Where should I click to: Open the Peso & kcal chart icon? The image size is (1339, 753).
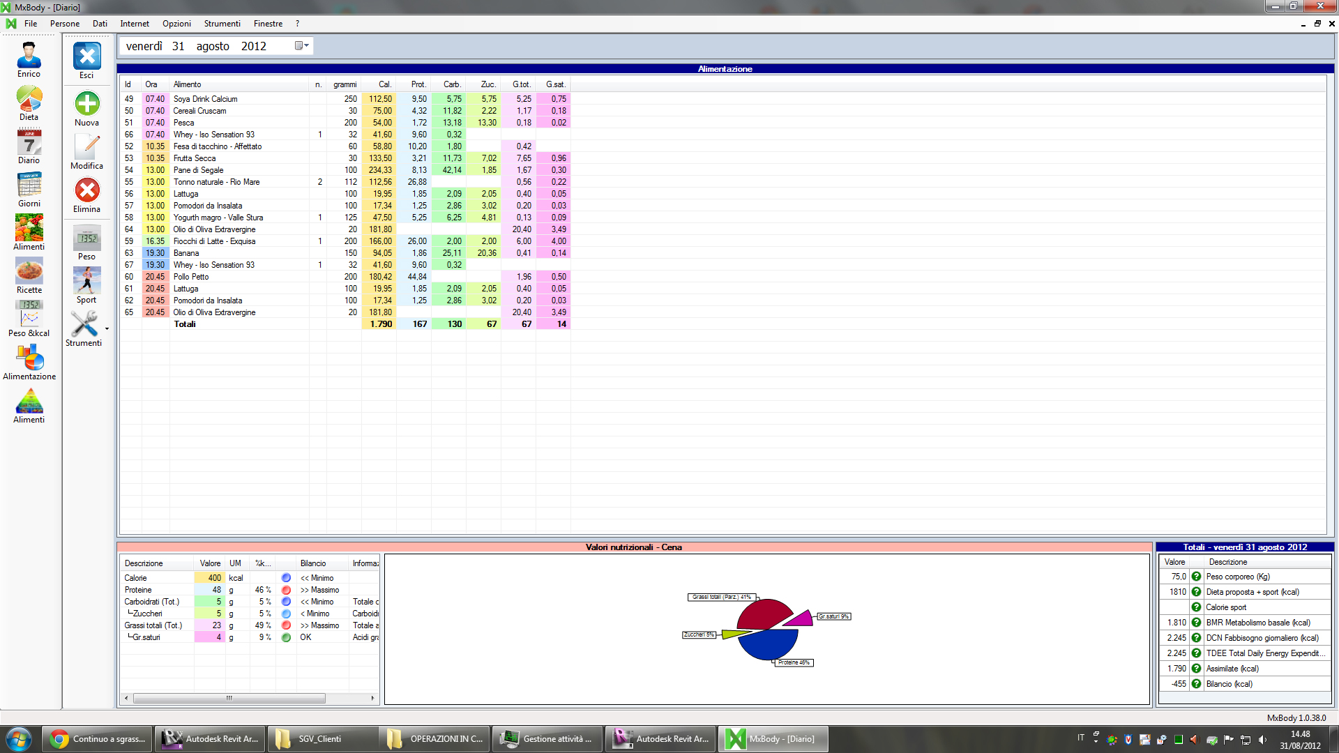click(29, 314)
